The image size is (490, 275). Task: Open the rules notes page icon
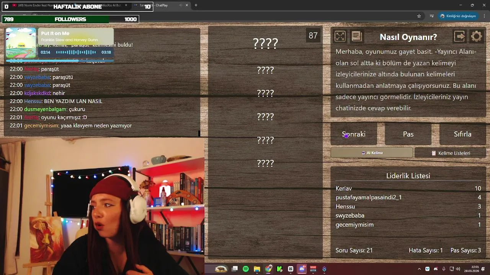(x=357, y=36)
